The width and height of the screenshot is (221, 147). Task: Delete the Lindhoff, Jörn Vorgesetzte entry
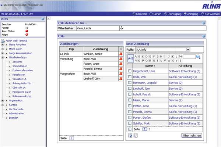pyautogui.click(x=120, y=78)
